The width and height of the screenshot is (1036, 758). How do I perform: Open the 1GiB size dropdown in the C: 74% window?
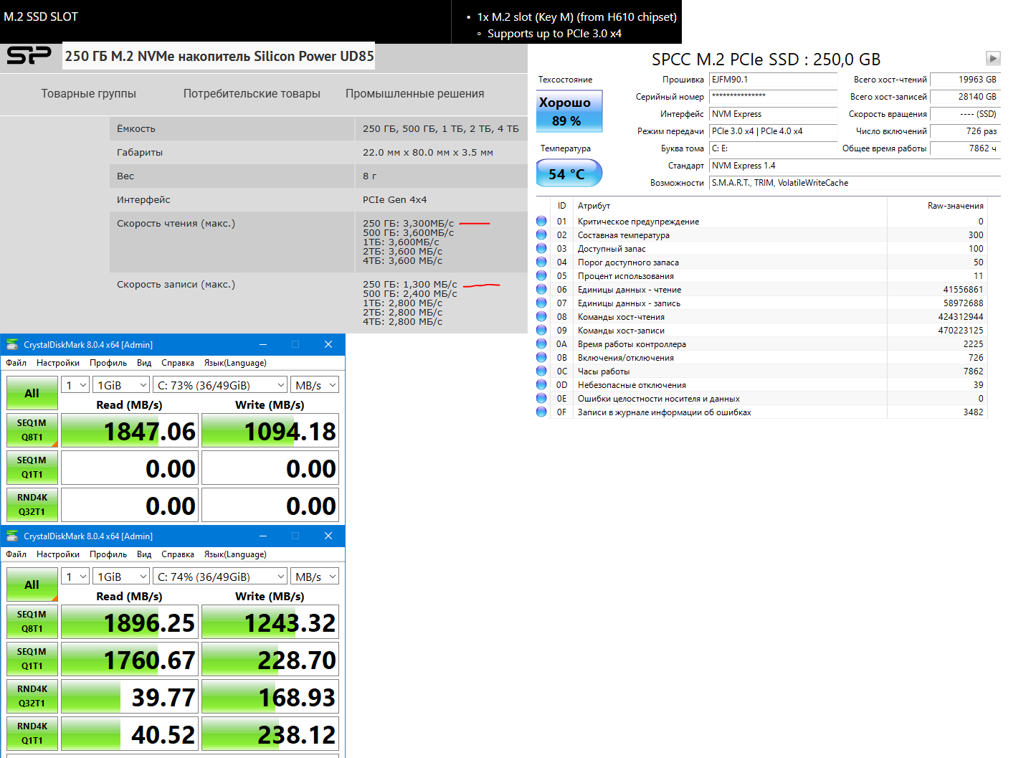pyautogui.click(x=122, y=577)
